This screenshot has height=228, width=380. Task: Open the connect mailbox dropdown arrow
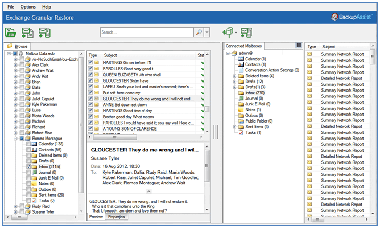click(236, 32)
